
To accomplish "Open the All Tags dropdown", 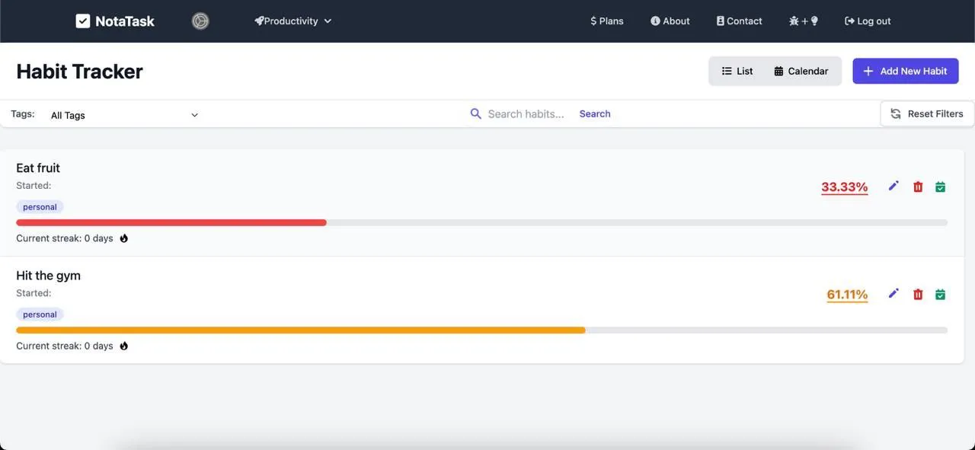I will point(124,115).
